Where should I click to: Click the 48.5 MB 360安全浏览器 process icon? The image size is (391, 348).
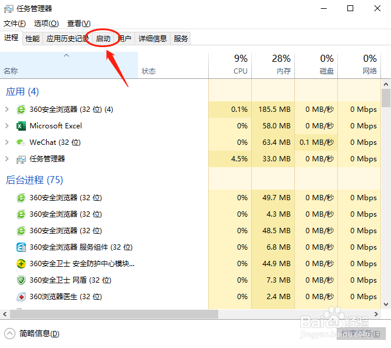[21, 231]
